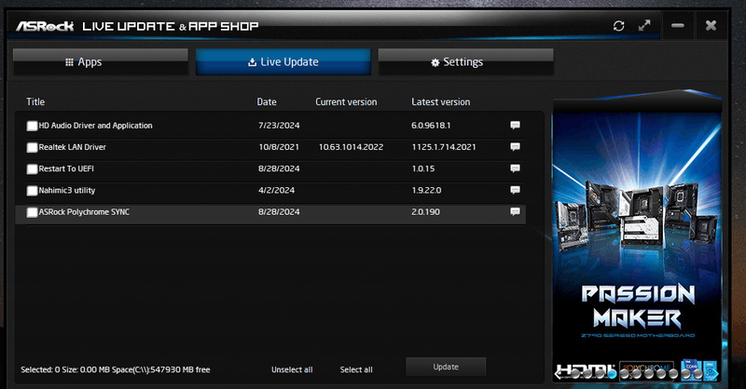Refresh the update list
This screenshot has width=746, height=389.
(x=618, y=26)
